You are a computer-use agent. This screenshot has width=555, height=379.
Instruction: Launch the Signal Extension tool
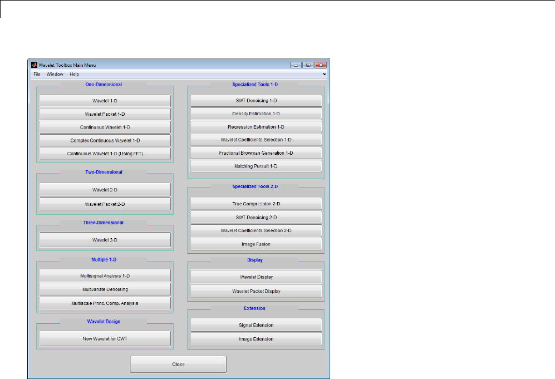pyautogui.click(x=256, y=325)
